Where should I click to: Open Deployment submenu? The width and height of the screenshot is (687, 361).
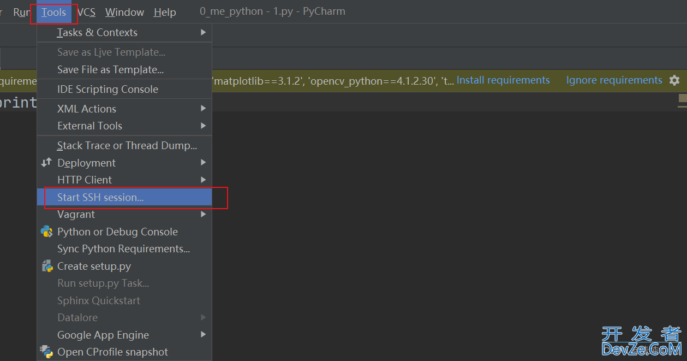point(124,163)
